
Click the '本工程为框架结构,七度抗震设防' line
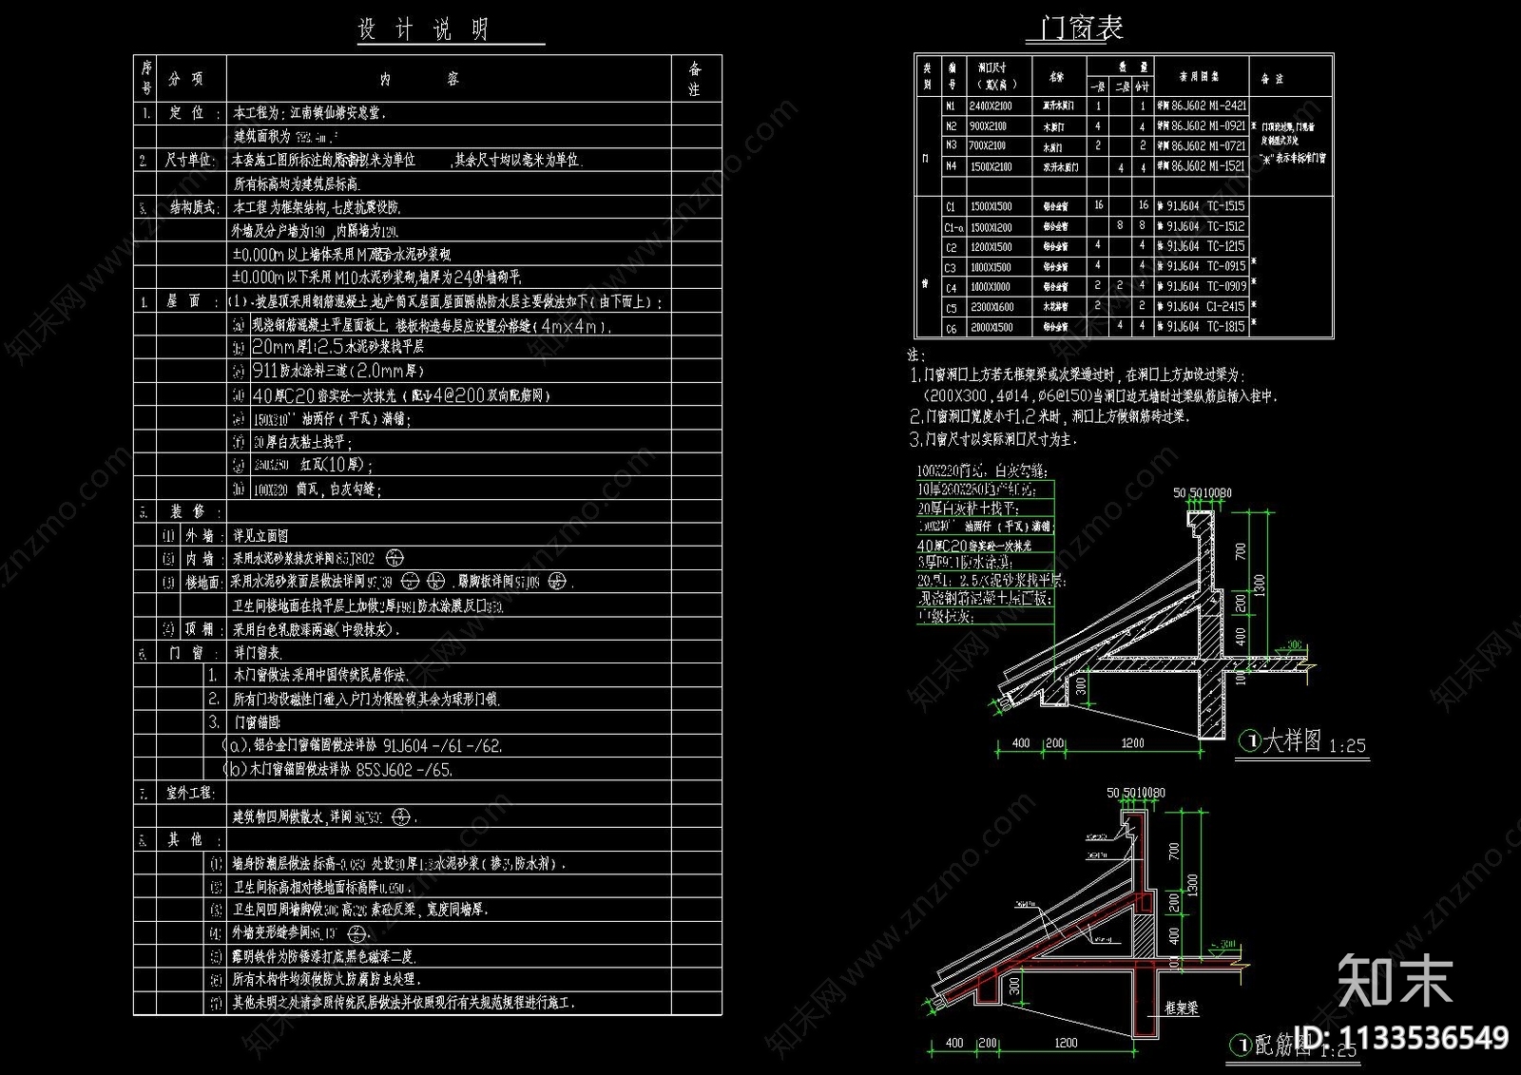pyautogui.click(x=318, y=207)
